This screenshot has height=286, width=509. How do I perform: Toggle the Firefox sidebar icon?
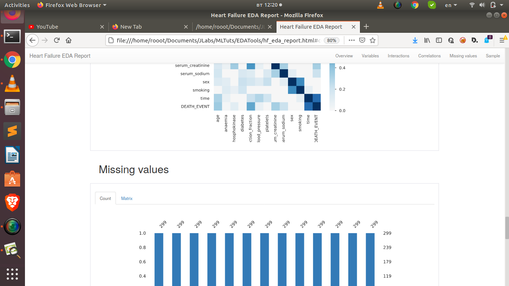(x=439, y=40)
